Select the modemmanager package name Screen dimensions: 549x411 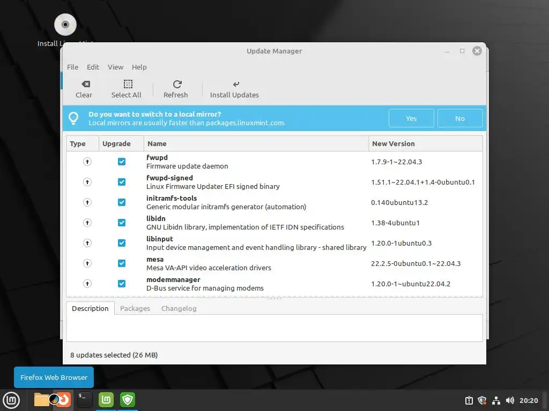(173, 279)
